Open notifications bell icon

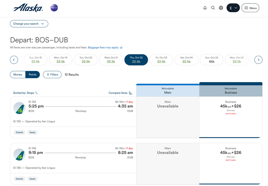click(x=205, y=8)
